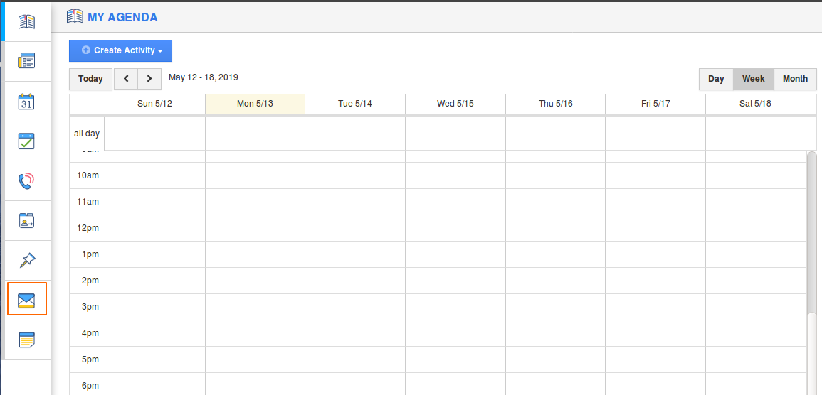The height and width of the screenshot is (395, 822).
Task: Open the tasks checkmark sidebar icon
Action: 26,141
